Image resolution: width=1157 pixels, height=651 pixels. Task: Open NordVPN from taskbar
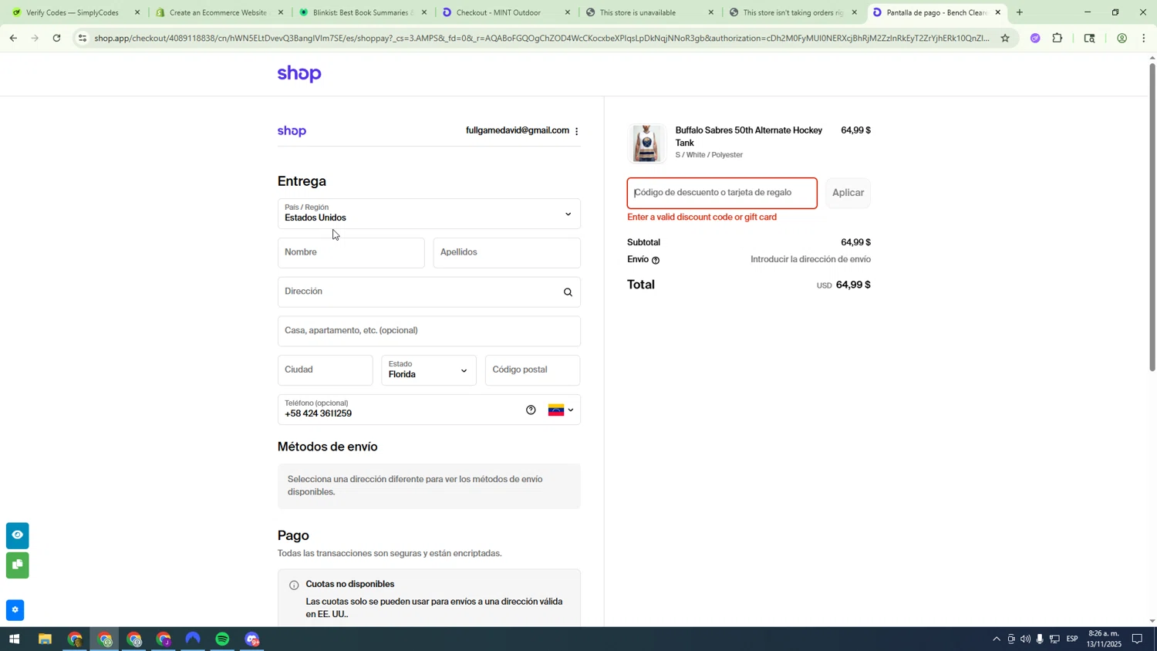(193, 639)
